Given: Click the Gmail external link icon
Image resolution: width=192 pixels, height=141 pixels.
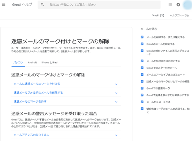Looking at the screenshot, I should [162, 15].
